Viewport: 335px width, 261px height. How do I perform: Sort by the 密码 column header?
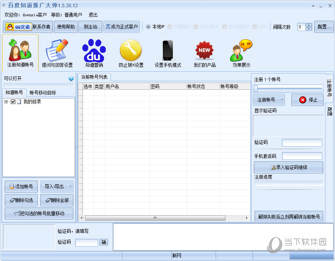pyautogui.click(x=168, y=86)
